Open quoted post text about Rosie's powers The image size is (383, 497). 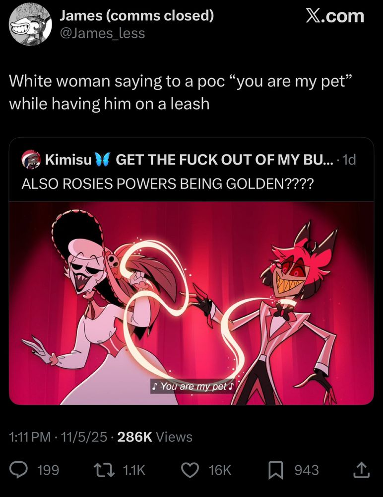[168, 183]
